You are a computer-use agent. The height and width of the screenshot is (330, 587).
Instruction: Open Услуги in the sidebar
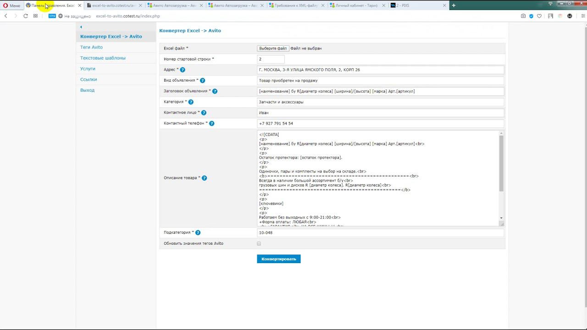[88, 69]
